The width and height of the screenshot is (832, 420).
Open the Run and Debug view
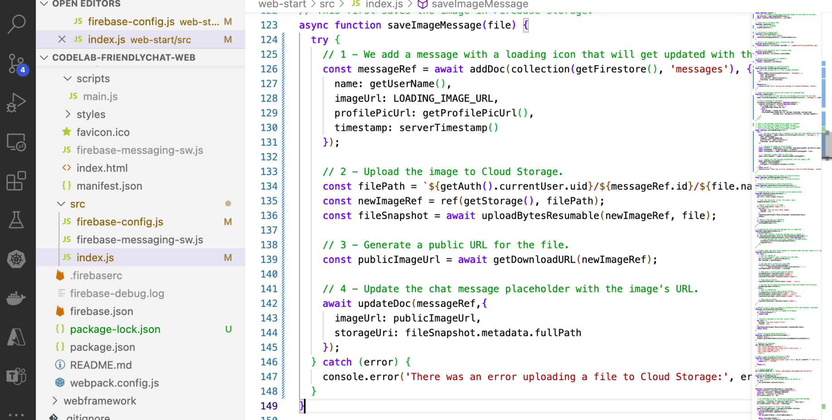17,103
